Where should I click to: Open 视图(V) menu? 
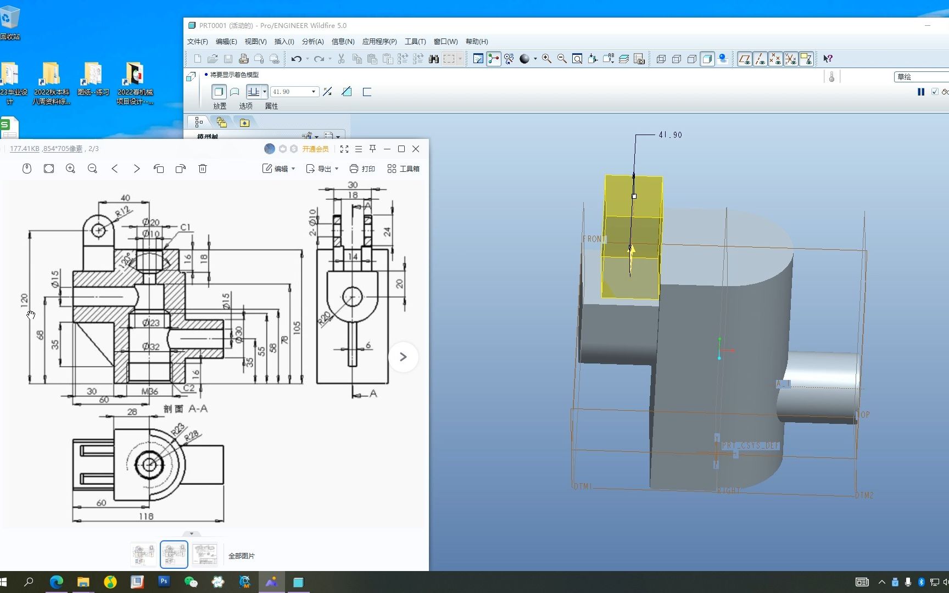click(255, 42)
